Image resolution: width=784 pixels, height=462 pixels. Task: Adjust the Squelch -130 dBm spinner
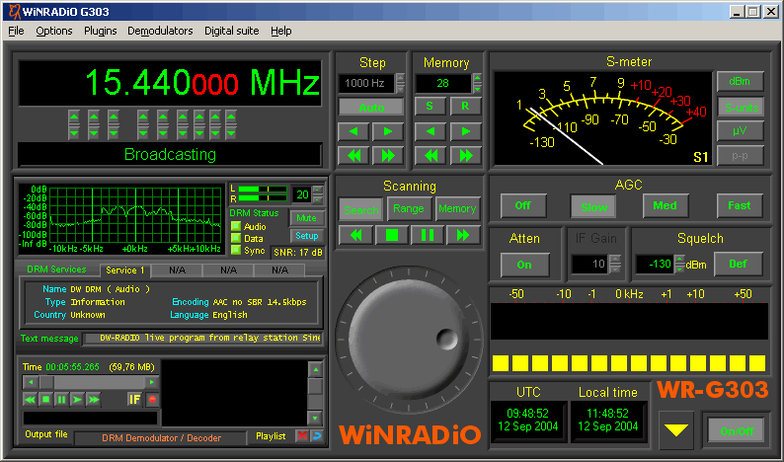[679, 264]
